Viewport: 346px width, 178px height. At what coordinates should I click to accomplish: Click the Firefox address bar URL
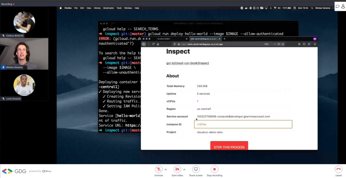205,44
